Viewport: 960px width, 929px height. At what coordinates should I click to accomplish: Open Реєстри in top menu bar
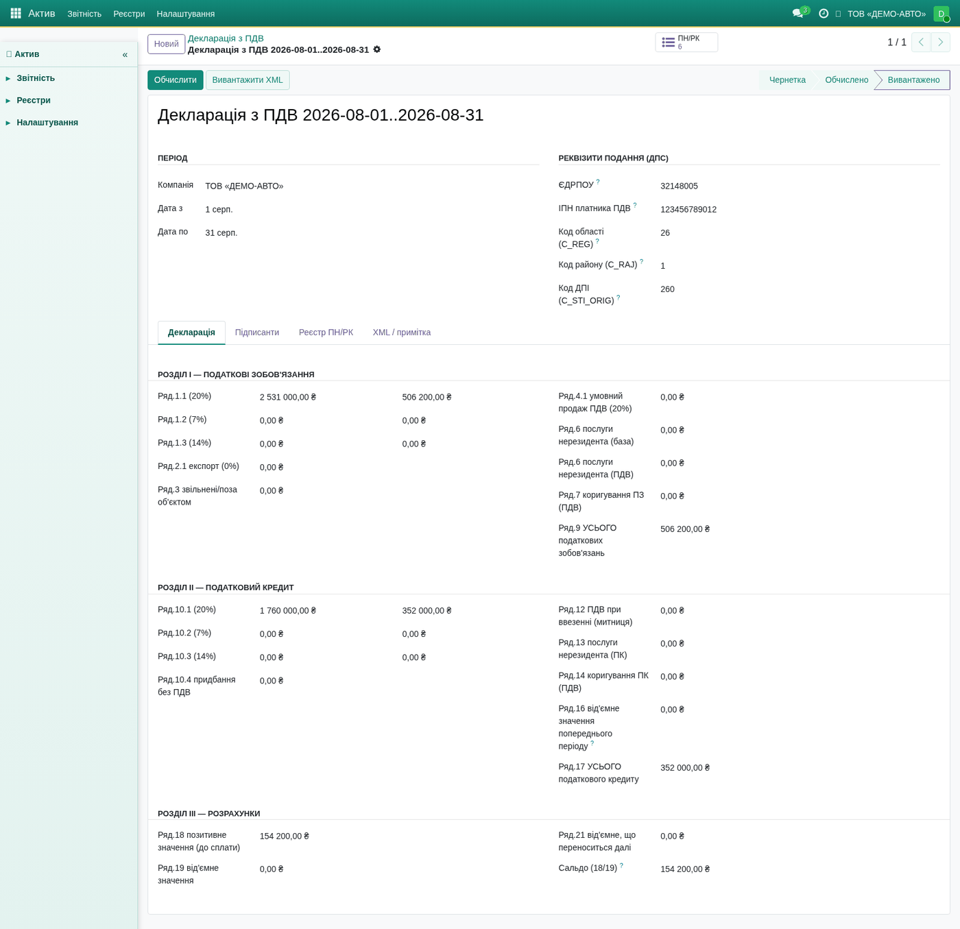129,14
